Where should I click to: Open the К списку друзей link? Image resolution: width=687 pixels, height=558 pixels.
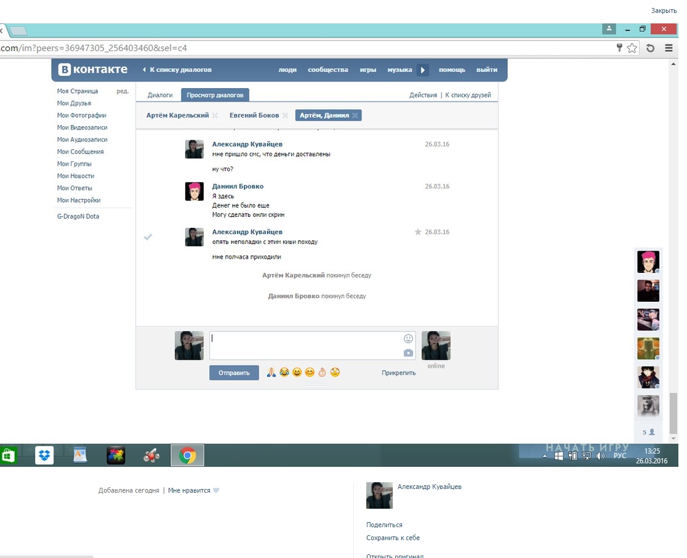click(468, 95)
